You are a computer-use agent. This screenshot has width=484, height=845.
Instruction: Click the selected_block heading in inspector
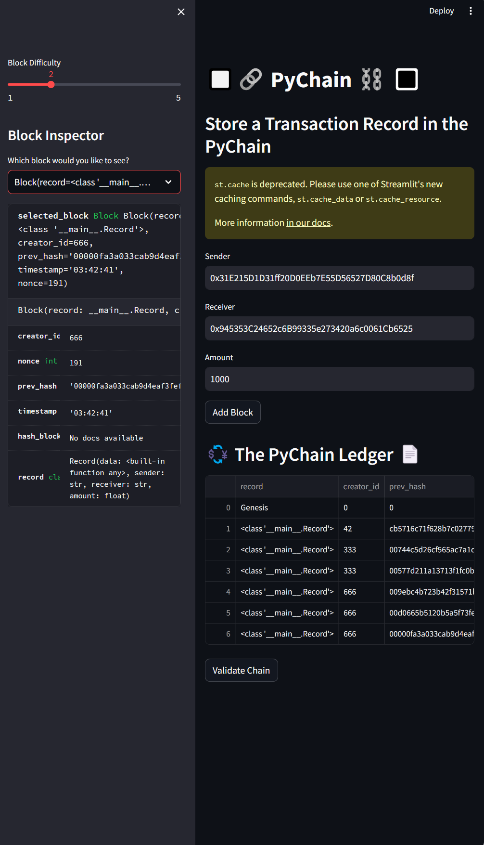click(53, 216)
